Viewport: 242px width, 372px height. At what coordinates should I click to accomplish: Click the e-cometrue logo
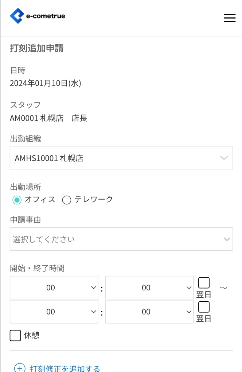pos(38,16)
